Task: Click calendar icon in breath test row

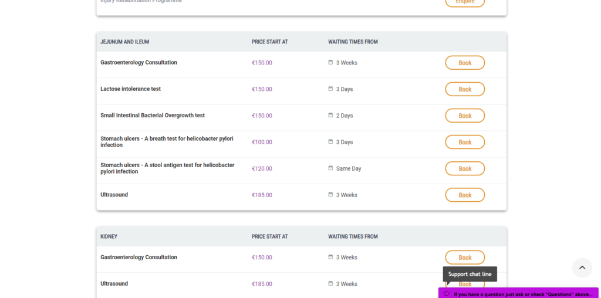Action: point(330,141)
